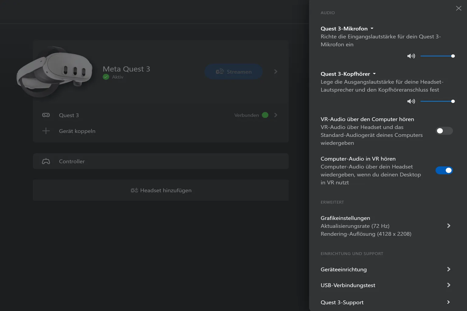Adjust the Quest 3-Kopfhörer volume slider

pos(438,101)
